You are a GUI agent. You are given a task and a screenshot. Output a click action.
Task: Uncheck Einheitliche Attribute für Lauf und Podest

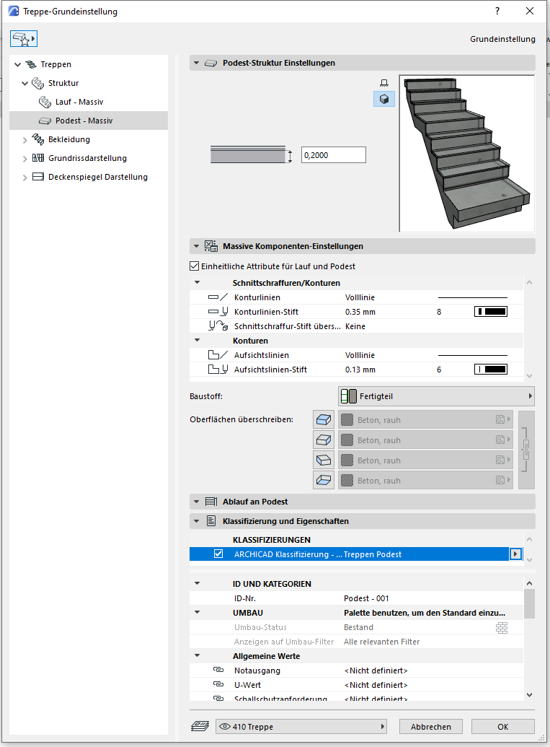click(x=194, y=266)
